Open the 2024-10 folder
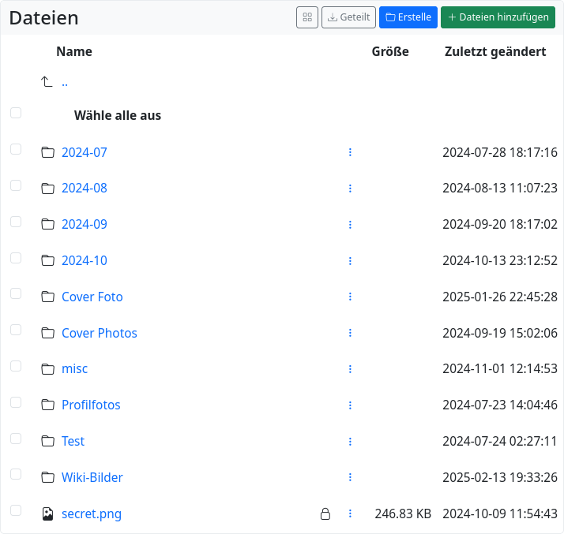The width and height of the screenshot is (564, 534). click(x=85, y=260)
